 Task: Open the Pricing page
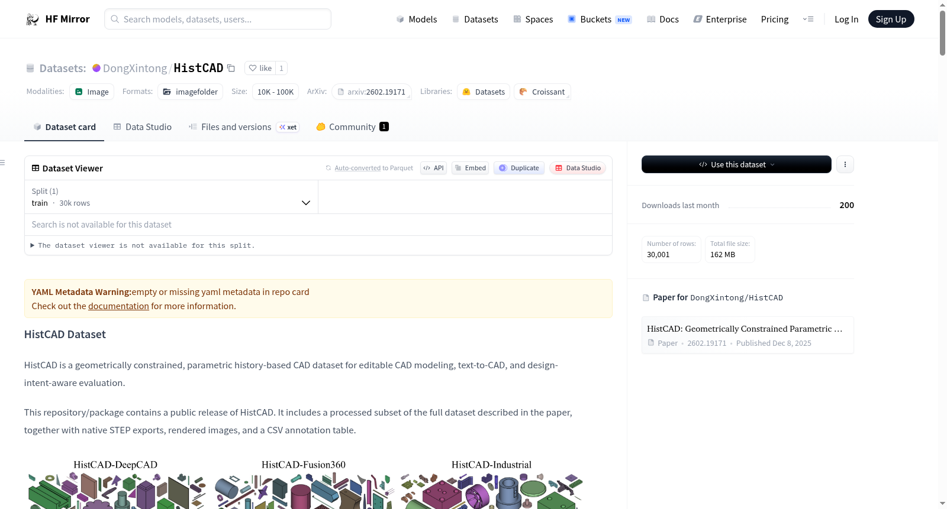[775, 20]
